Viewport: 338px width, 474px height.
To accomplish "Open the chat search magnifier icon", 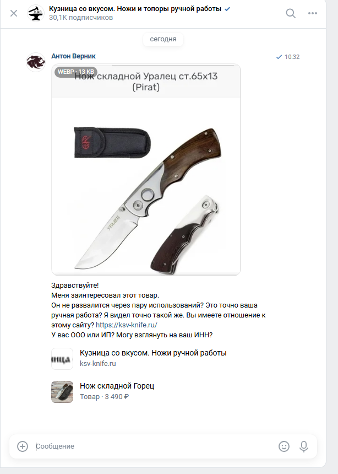I will [x=291, y=13].
